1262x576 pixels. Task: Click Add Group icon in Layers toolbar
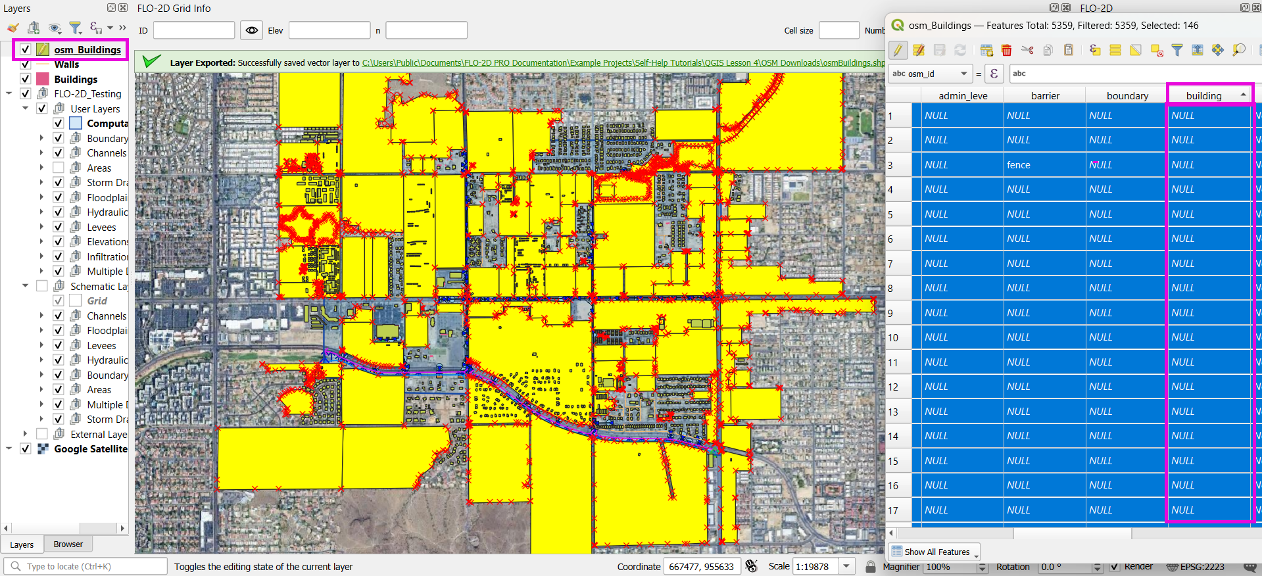pos(34,28)
